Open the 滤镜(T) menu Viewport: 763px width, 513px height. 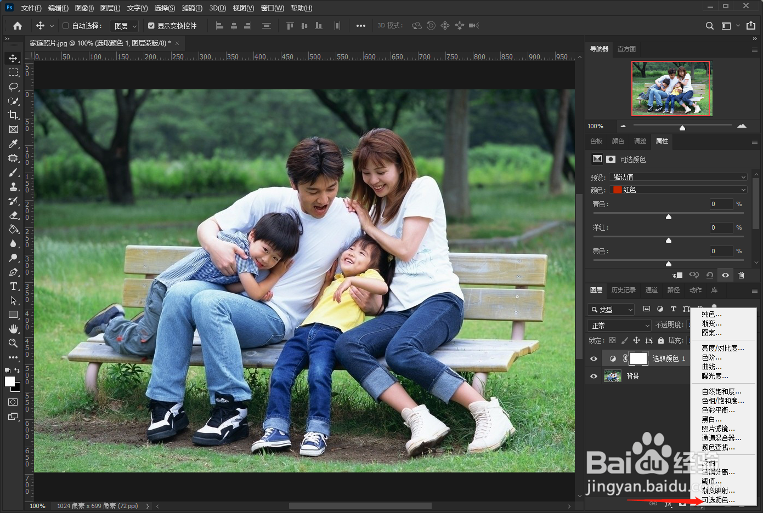tap(192, 8)
